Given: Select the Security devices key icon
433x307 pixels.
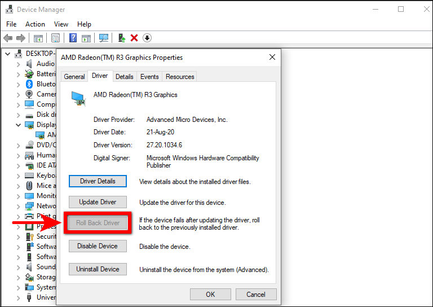Looking at the screenshot, I should (29, 236).
